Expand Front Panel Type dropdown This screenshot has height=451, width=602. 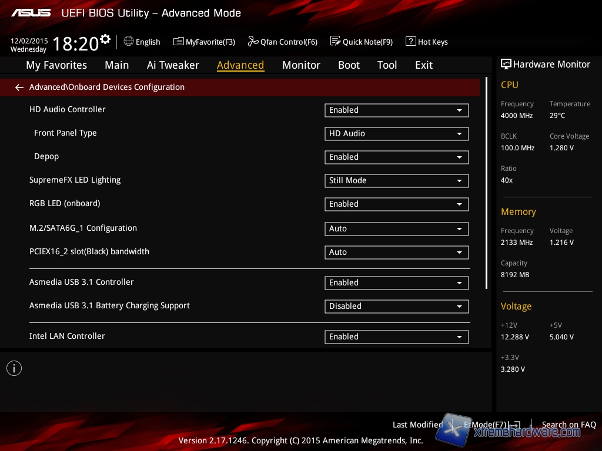click(x=396, y=134)
